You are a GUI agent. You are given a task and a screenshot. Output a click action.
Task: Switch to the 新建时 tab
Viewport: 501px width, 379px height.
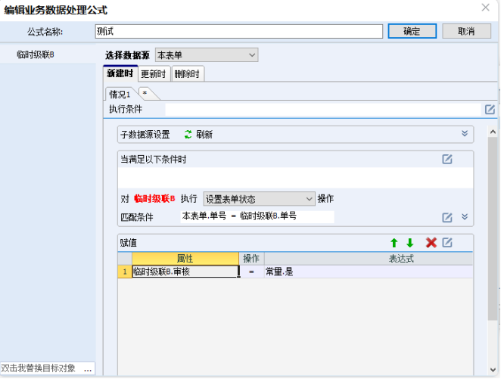[x=120, y=73]
